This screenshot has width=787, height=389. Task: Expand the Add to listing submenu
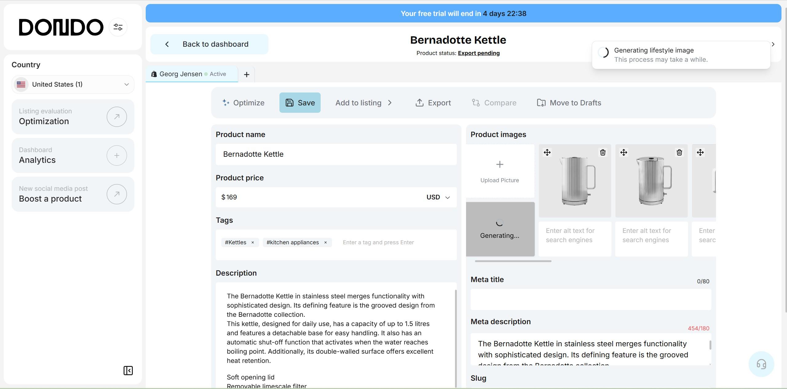pos(363,103)
